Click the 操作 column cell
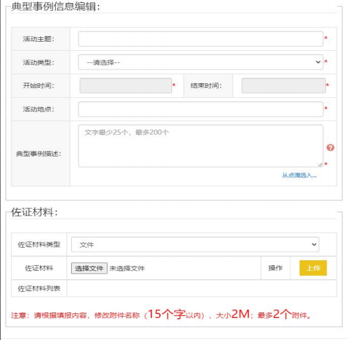The height and width of the screenshot is (340, 347). pos(276,268)
